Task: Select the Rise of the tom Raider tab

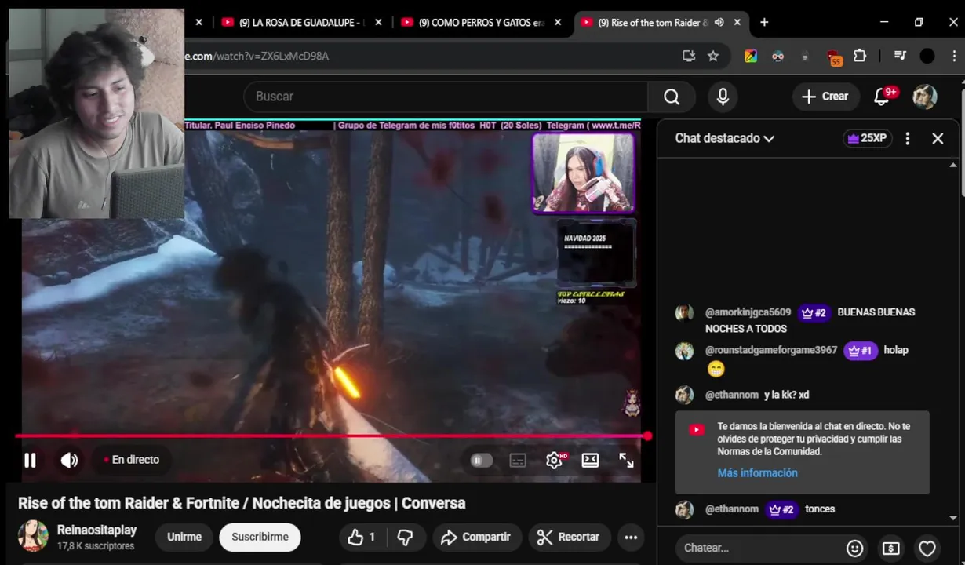Action: 653,23
